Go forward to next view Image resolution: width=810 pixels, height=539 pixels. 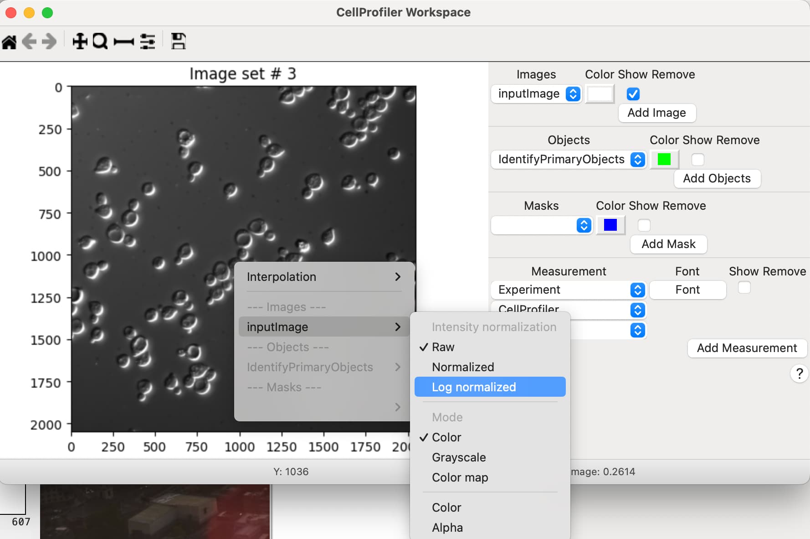(x=48, y=41)
